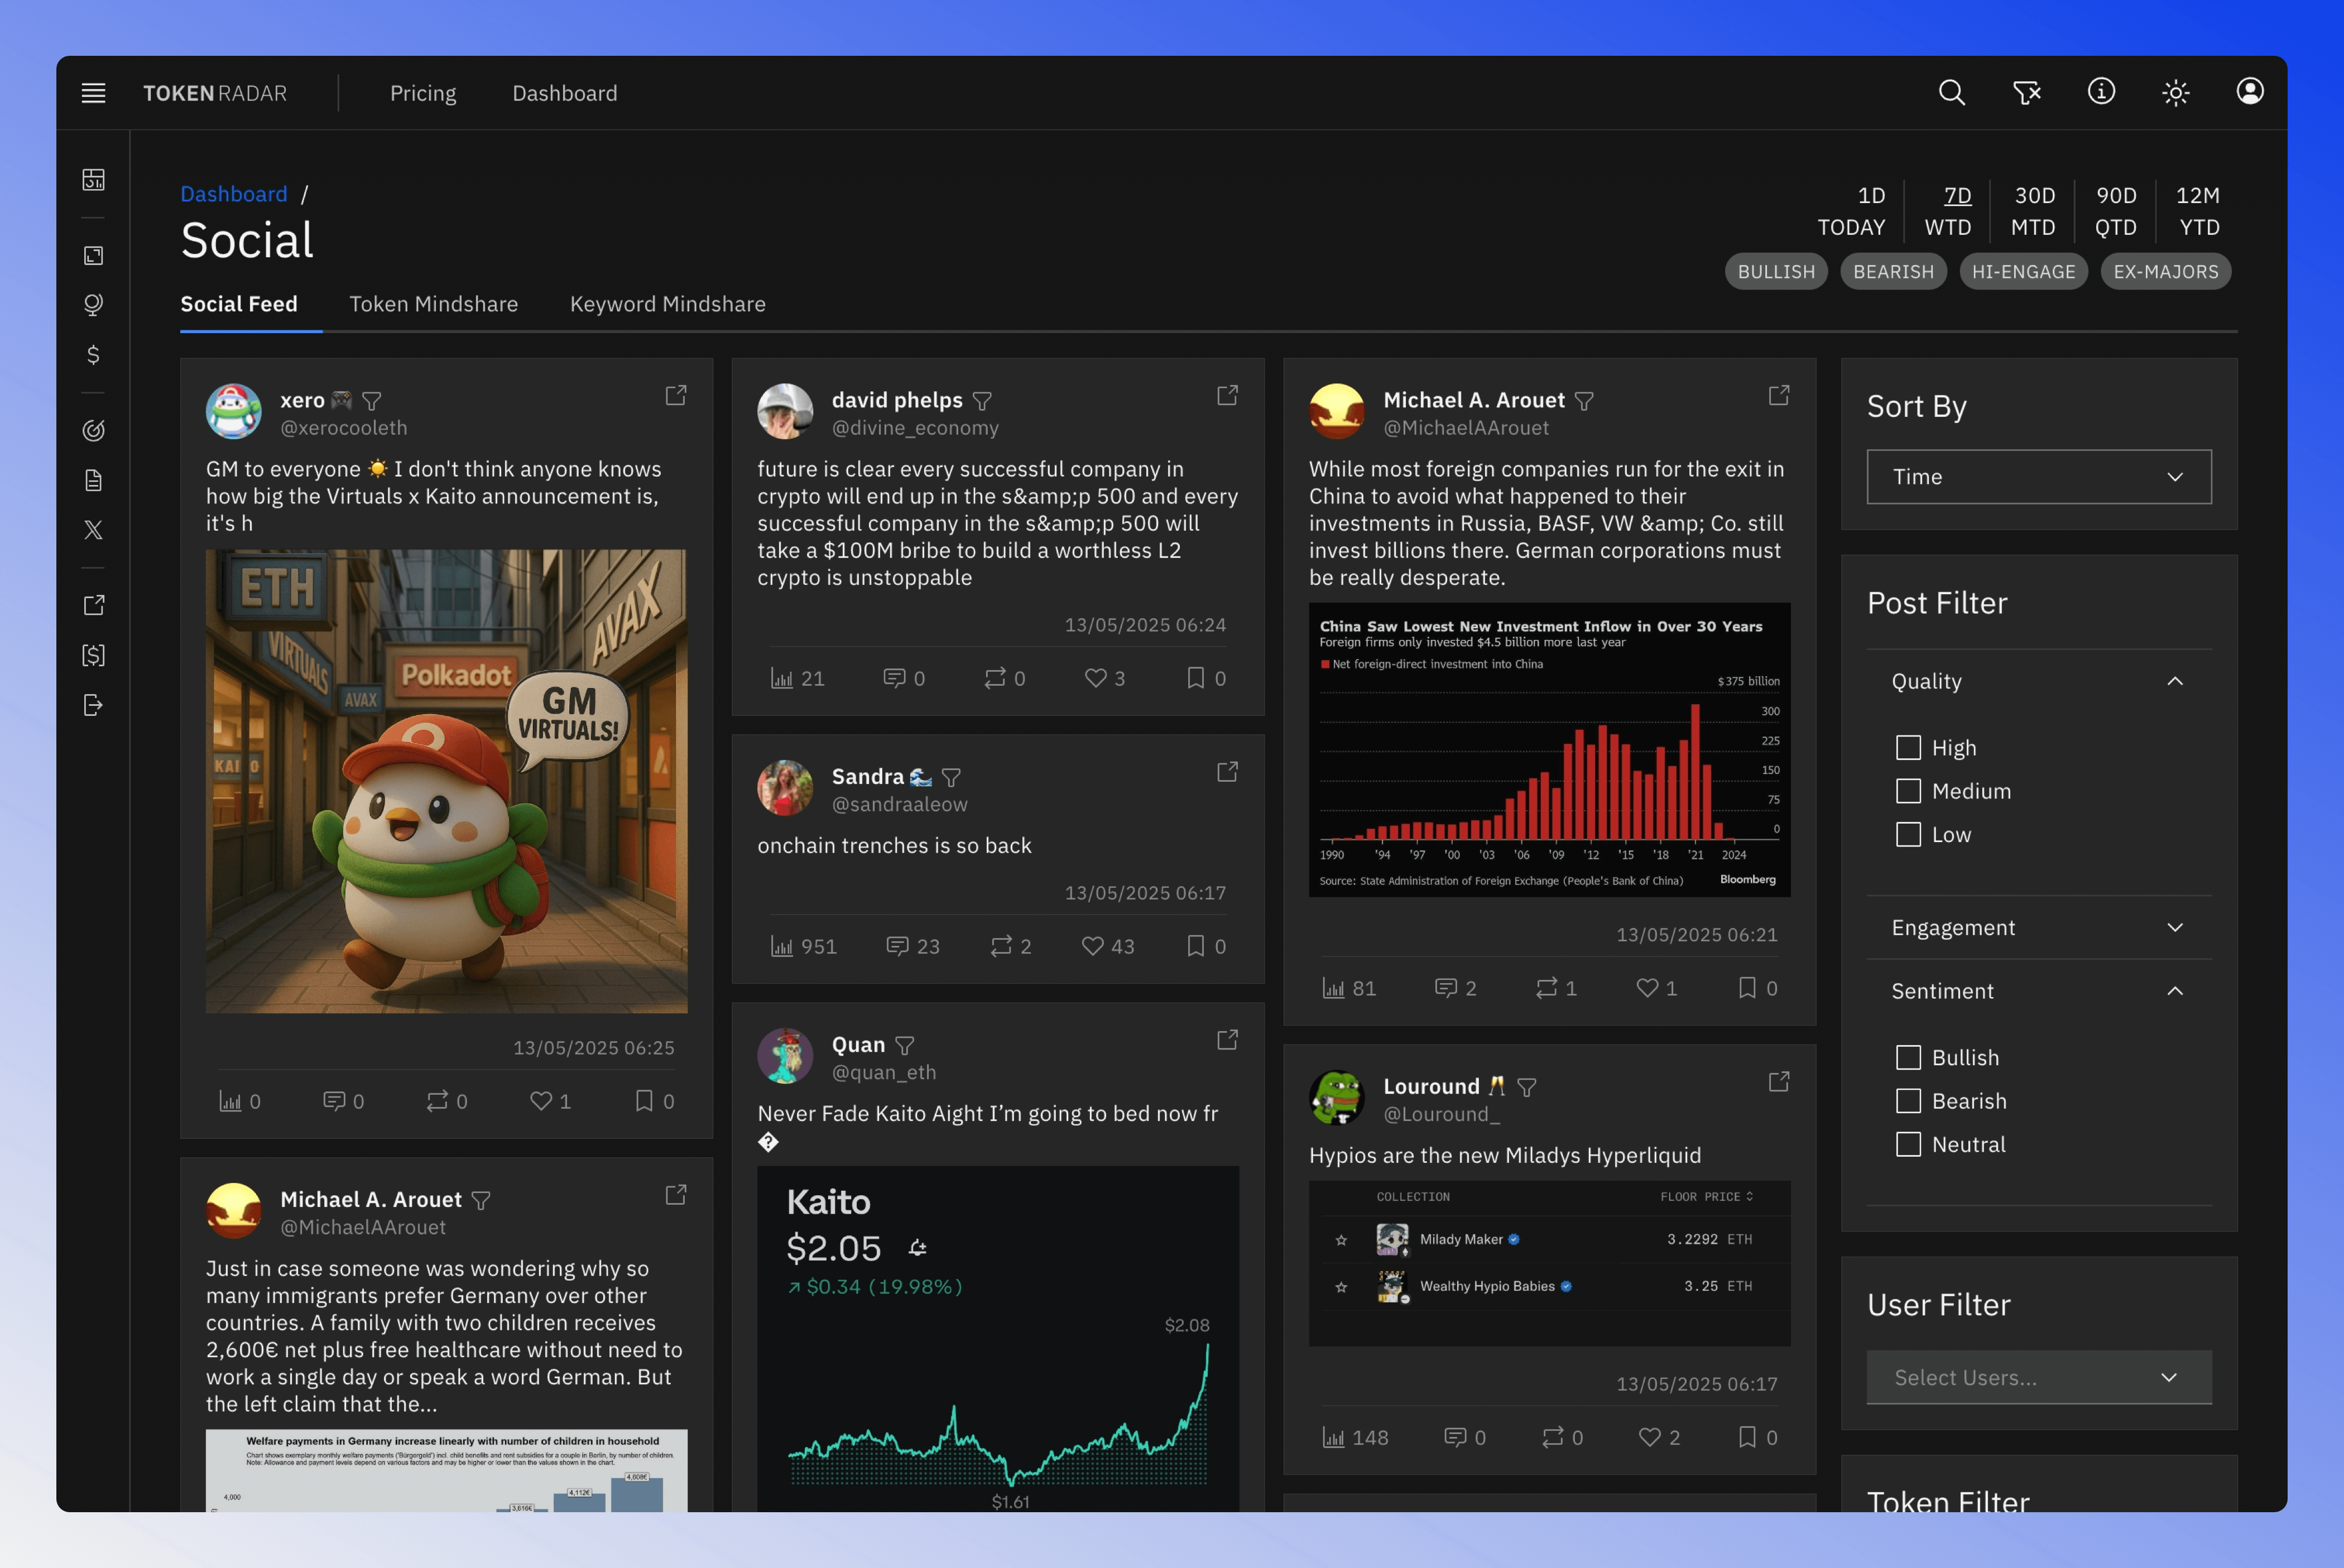Click the clear filters funnel icon
This screenshot has height=1568, width=2344.
click(2026, 93)
